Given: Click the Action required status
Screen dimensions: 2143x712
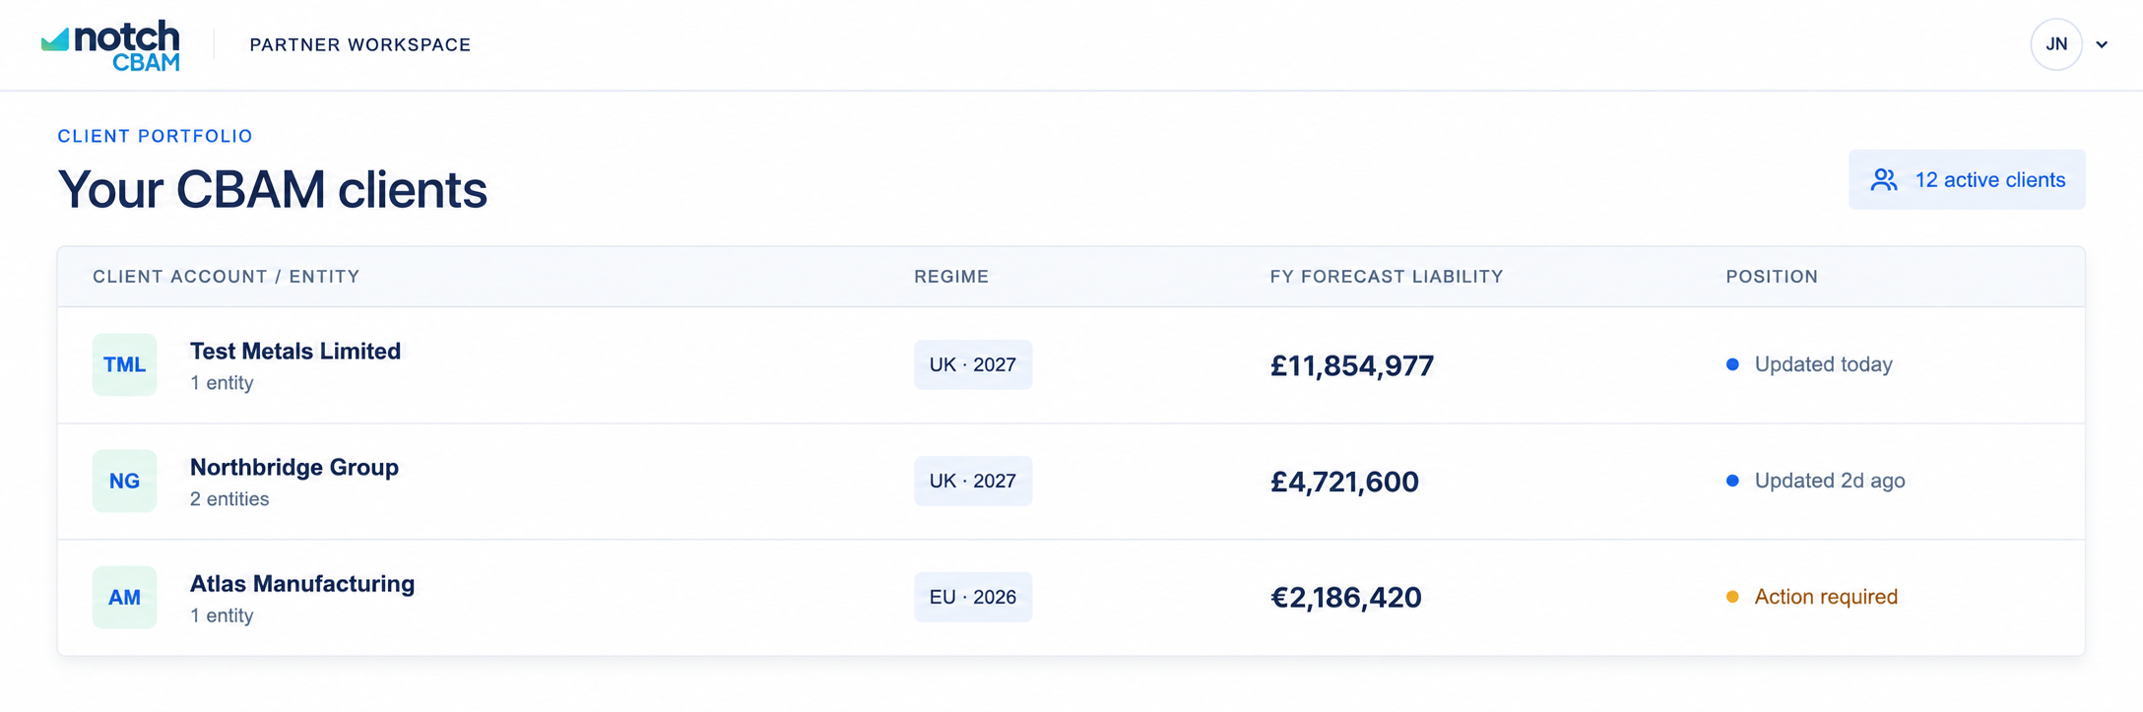Looking at the screenshot, I should point(1825,597).
